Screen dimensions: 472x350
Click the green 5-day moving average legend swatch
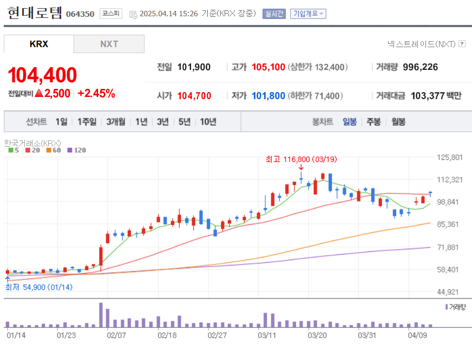pos(10,150)
